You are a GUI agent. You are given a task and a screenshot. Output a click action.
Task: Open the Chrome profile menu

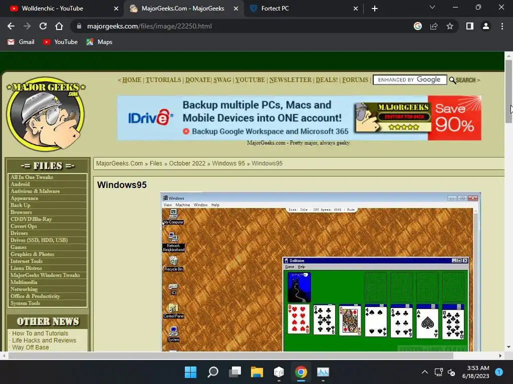[486, 26]
